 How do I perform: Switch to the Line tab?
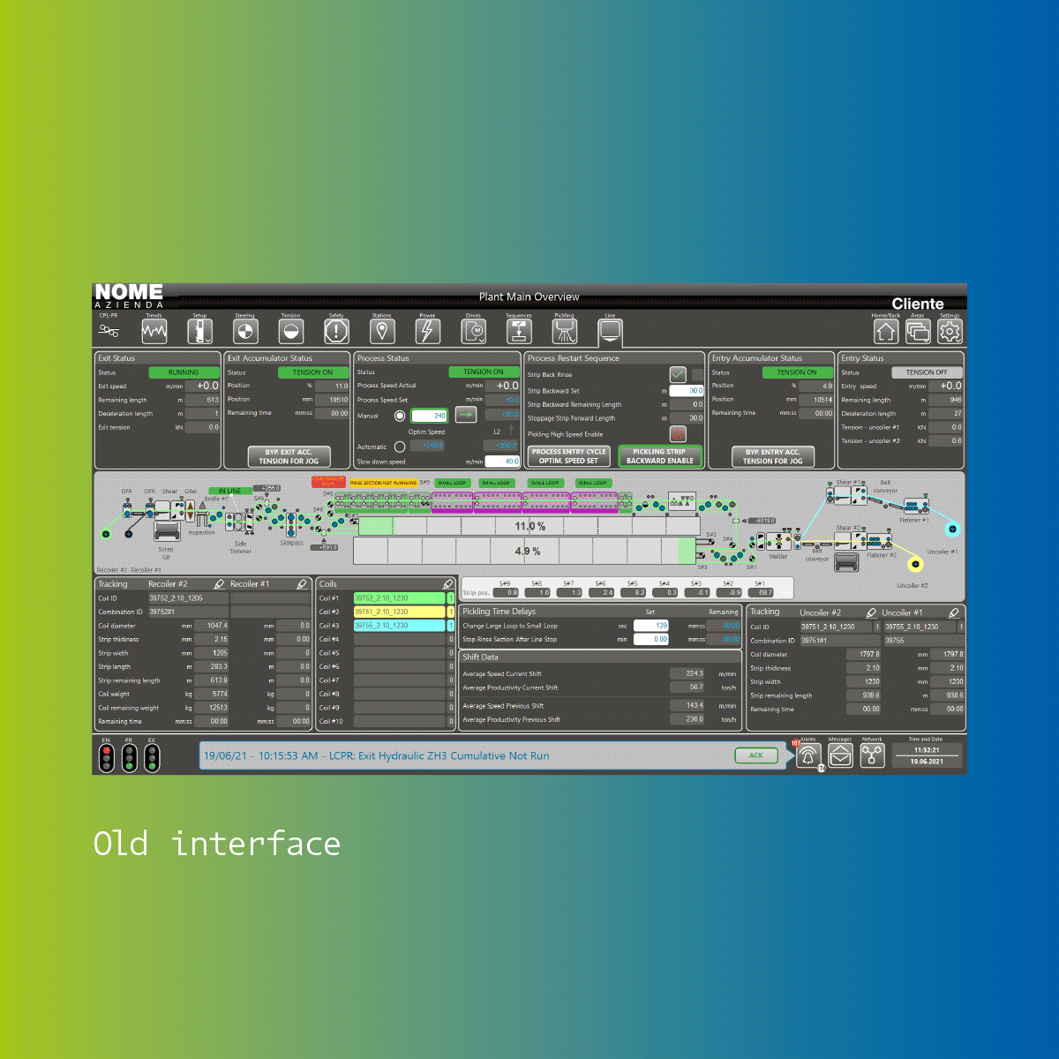pyautogui.click(x=610, y=331)
